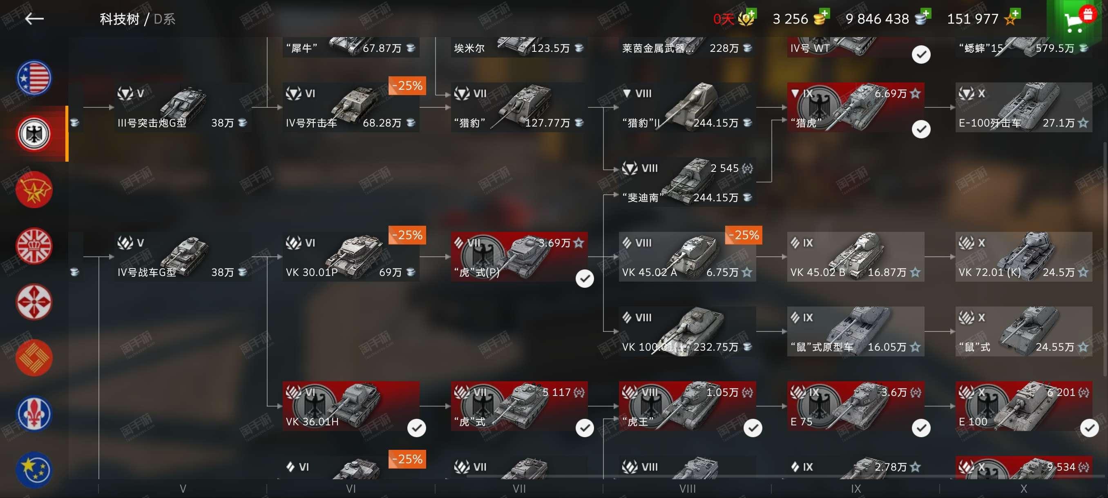Open the VK 45.02 A tank card
1108x498 pixels.
tap(687, 257)
